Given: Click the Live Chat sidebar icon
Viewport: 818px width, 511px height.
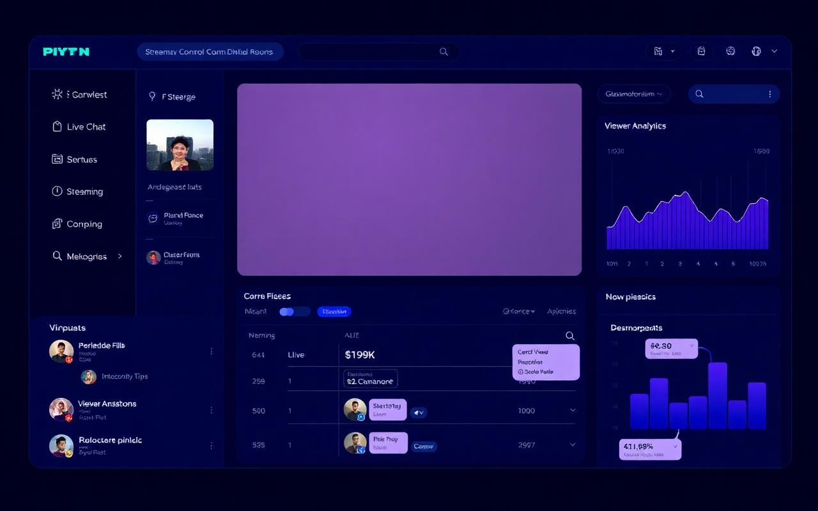Looking at the screenshot, I should click(x=57, y=126).
